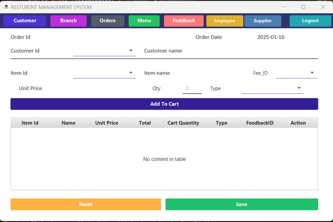Screen dimensions: 333x222
Task: Click the Add To Cart button
Action: click(x=164, y=104)
